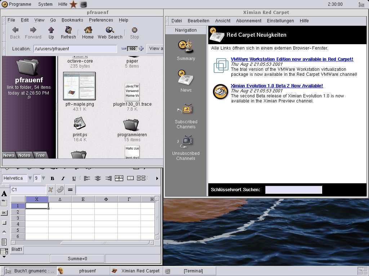Click the zoom in plus button
Viewport: 369px width, 276px height.
[x=141, y=49]
